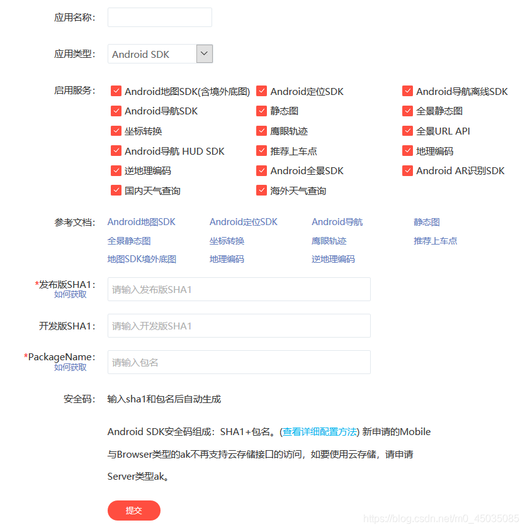Screen dimensions: 525x530
Task: Open the 推荐上车点 reference doc link
Action: (x=436, y=241)
